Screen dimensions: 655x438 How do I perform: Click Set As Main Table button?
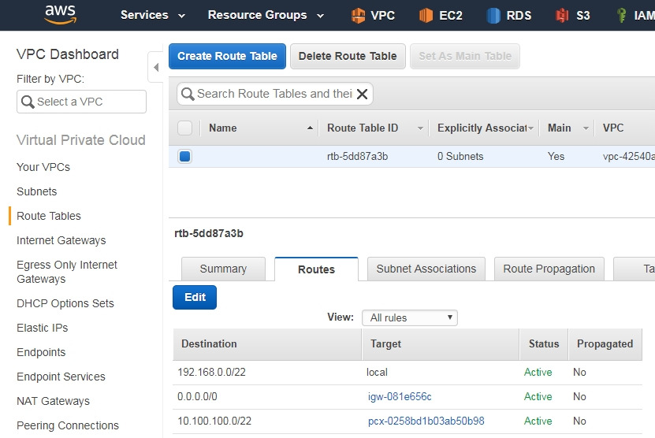465,56
